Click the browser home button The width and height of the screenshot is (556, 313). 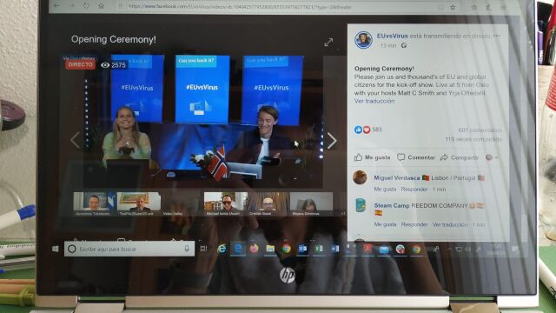[x=102, y=6]
